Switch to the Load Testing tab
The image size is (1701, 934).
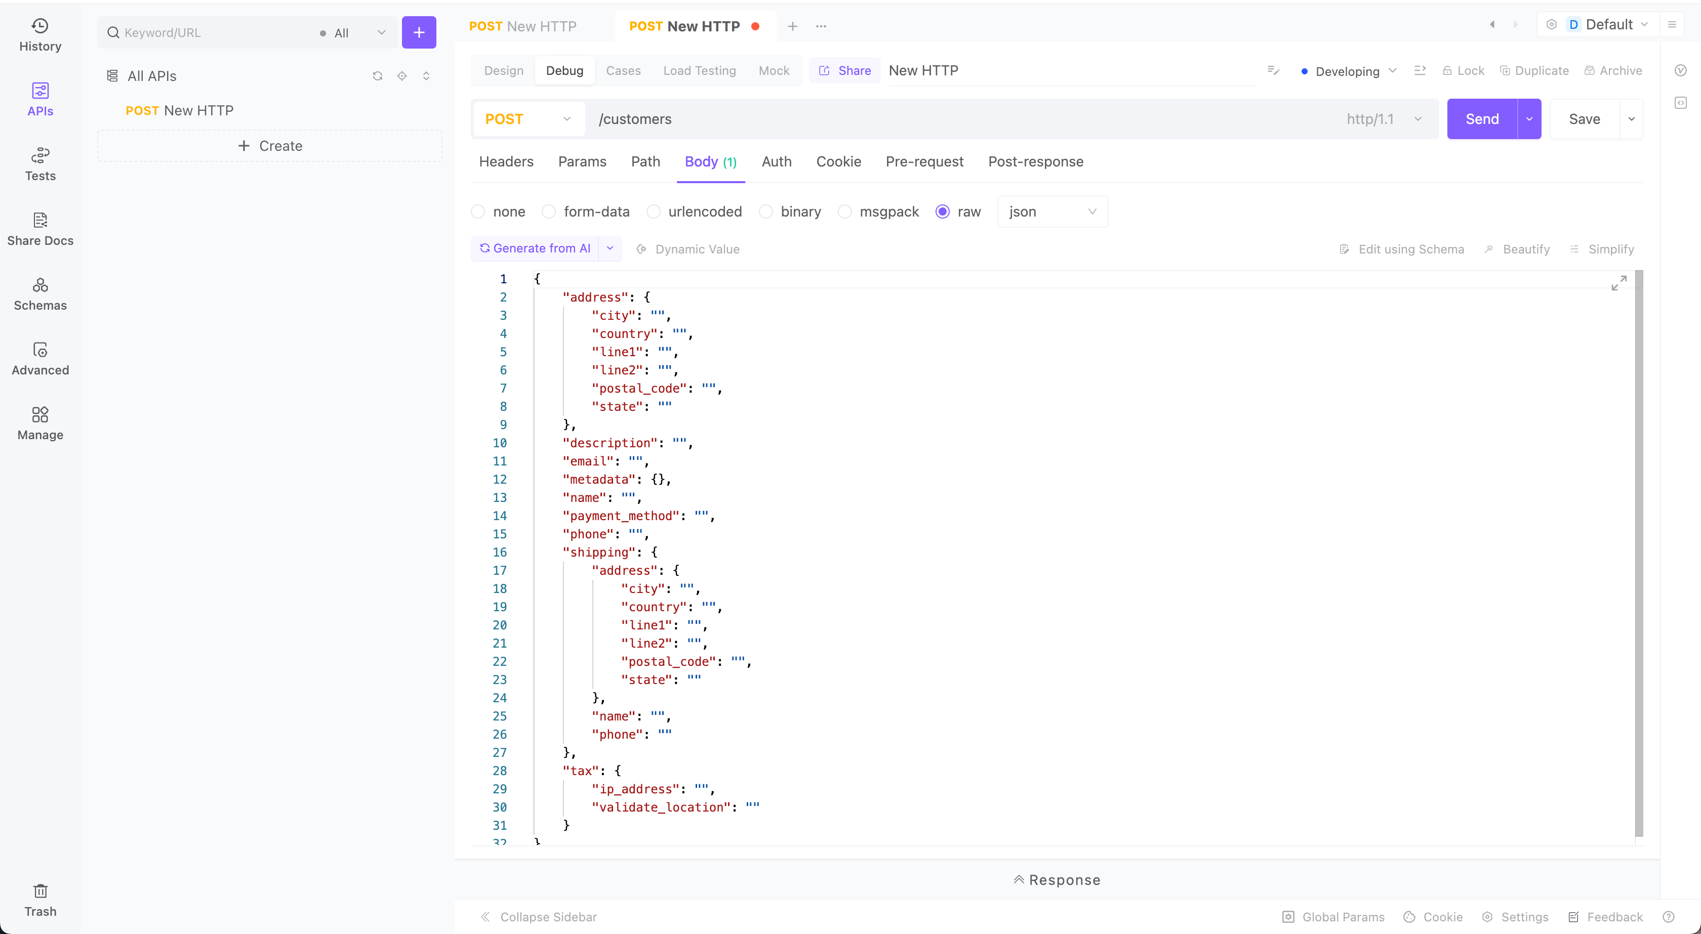click(699, 71)
